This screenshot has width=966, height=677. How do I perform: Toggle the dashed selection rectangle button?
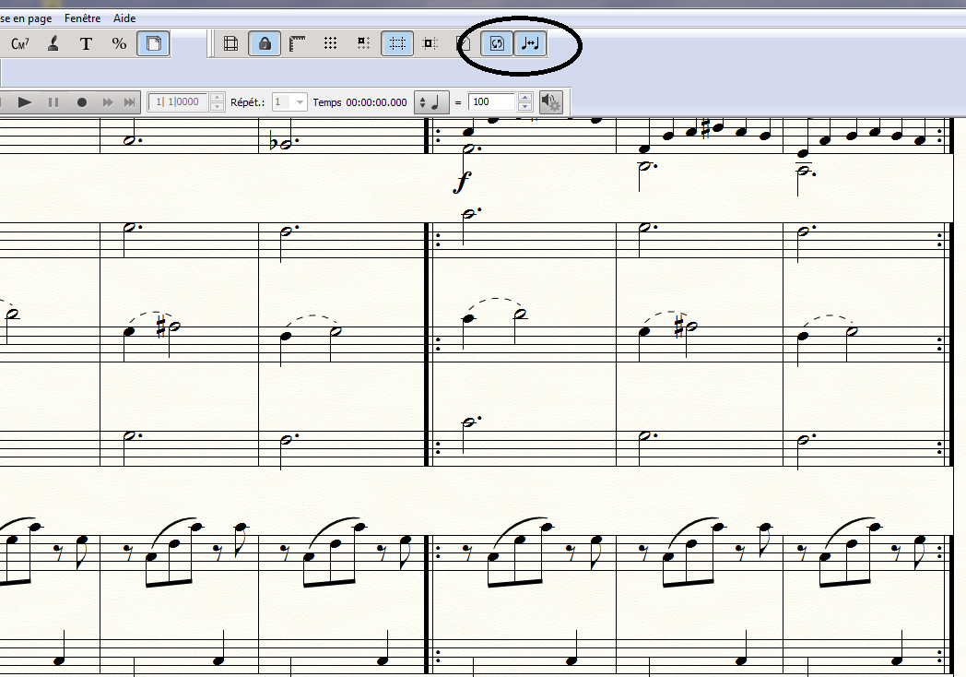click(397, 43)
